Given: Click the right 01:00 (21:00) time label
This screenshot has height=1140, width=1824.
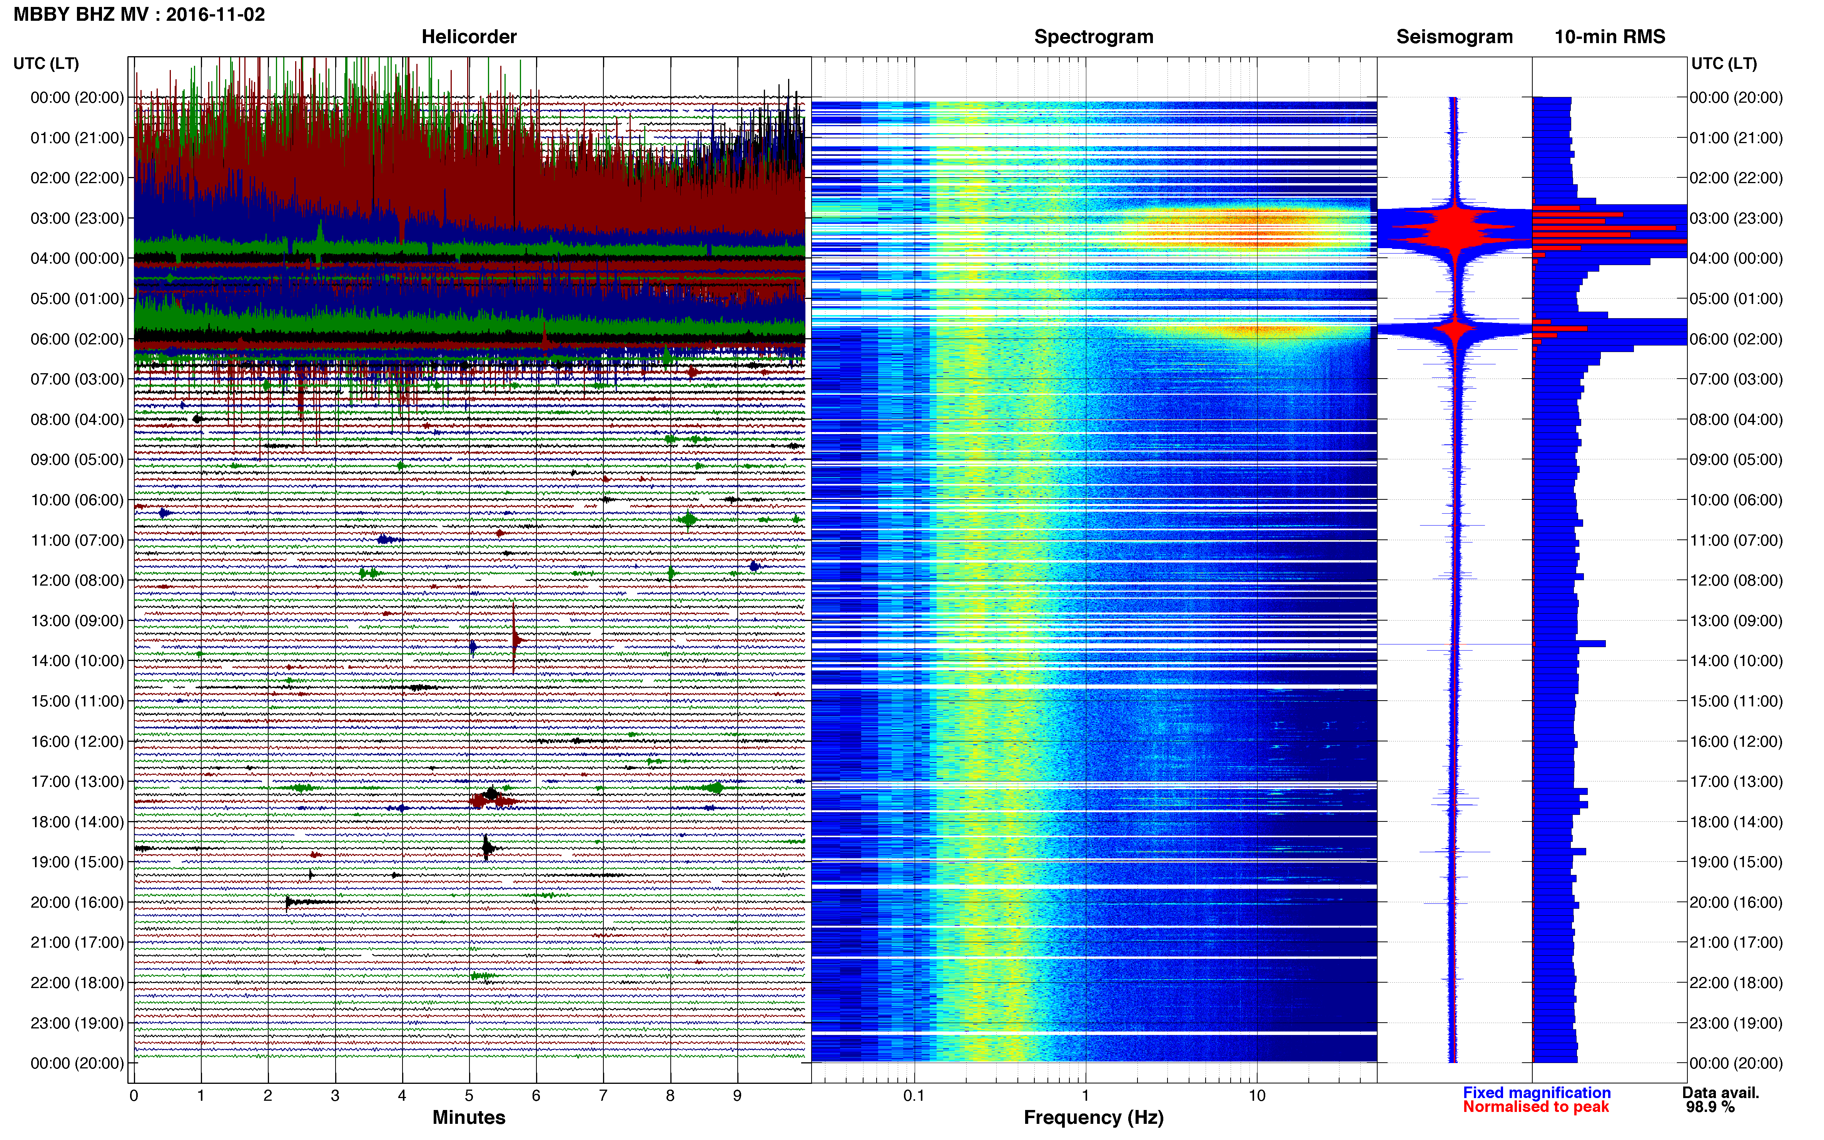Looking at the screenshot, I should (1736, 138).
